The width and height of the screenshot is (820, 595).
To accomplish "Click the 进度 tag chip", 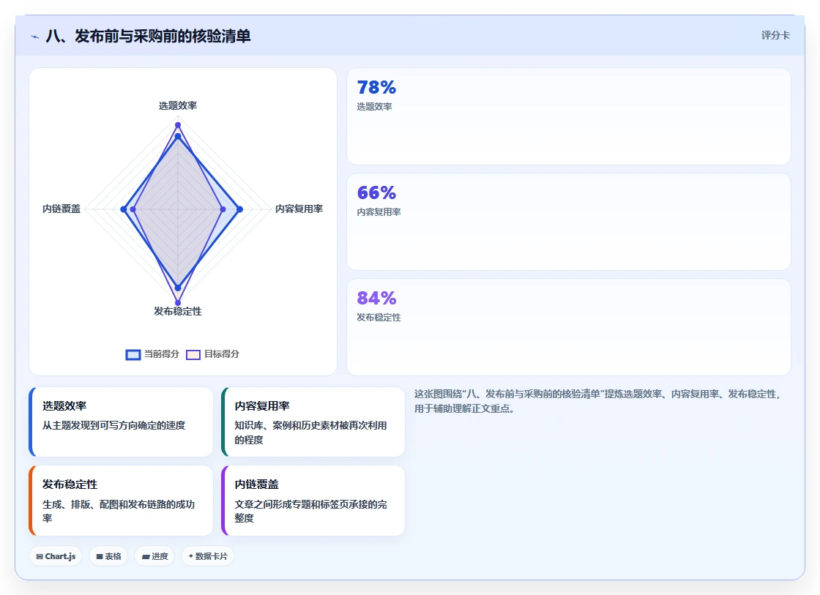I will [154, 556].
